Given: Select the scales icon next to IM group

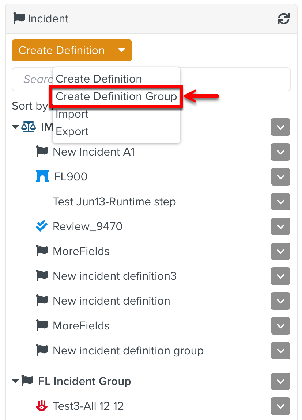Looking at the screenshot, I should [29, 127].
